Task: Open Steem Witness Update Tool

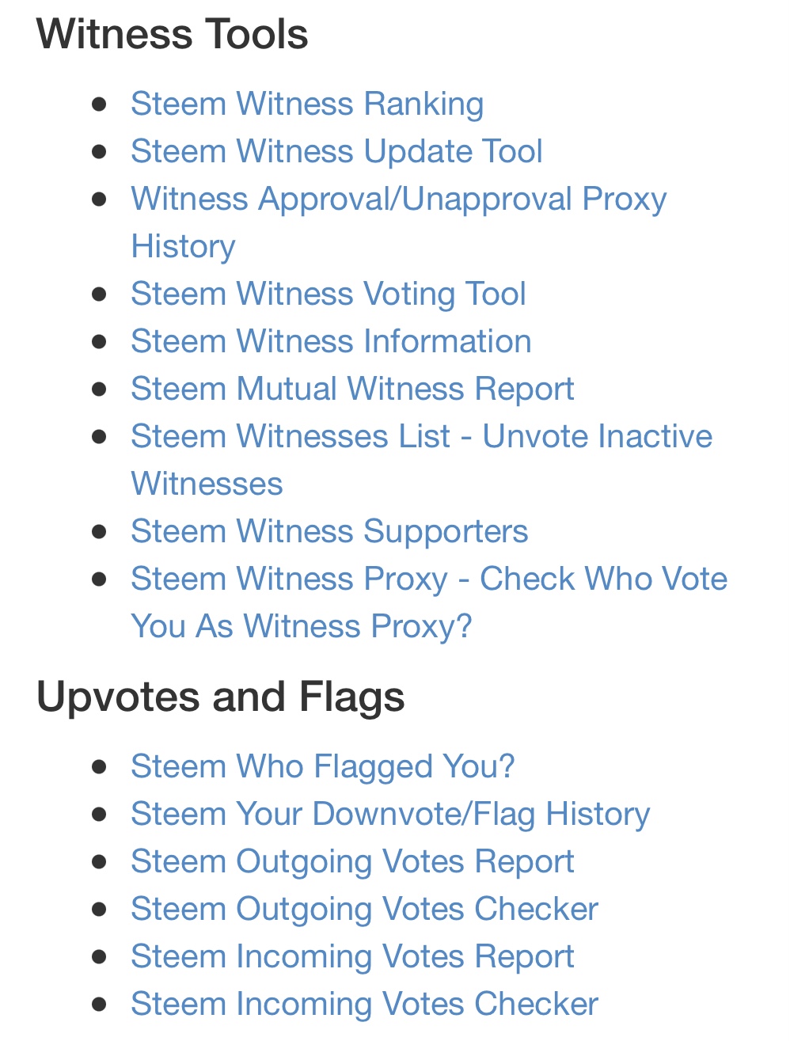Action: [336, 151]
